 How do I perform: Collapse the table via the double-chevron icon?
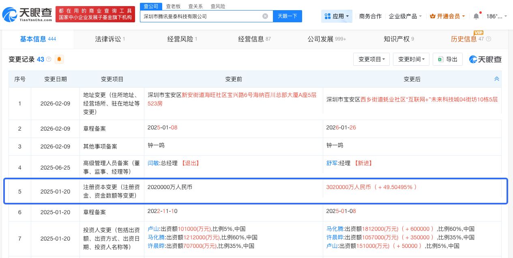tap(497, 79)
